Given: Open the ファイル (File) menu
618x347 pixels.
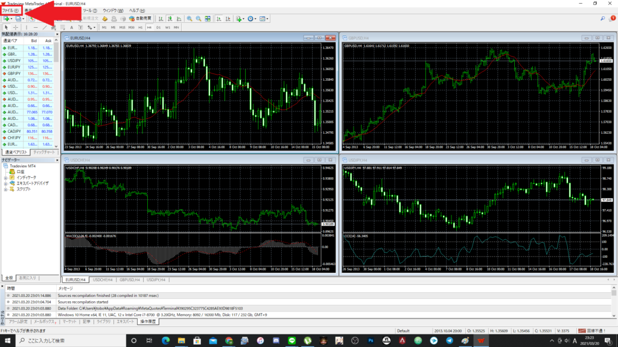Looking at the screenshot, I should [x=10, y=11].
